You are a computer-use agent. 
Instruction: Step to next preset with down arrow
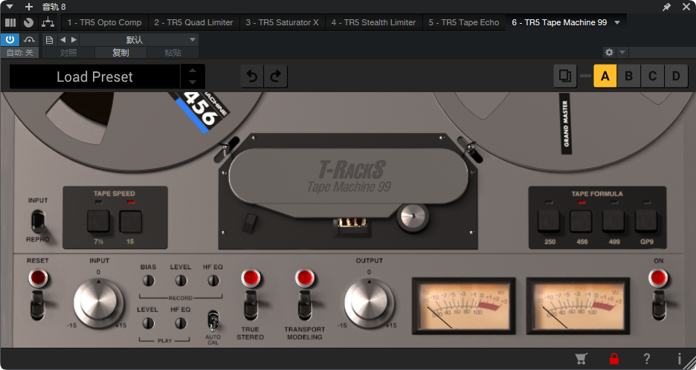(193, 82)
